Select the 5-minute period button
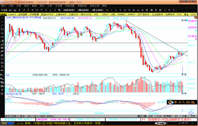Image resolution: width=198 pixels, height=126 pixels. tap(120, 10)
